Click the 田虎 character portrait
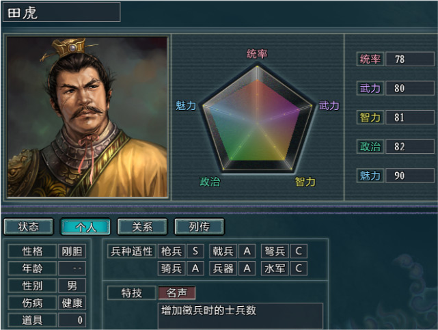Screen dimensions: 438x330 pyautogui.click(x=87, y=117)
